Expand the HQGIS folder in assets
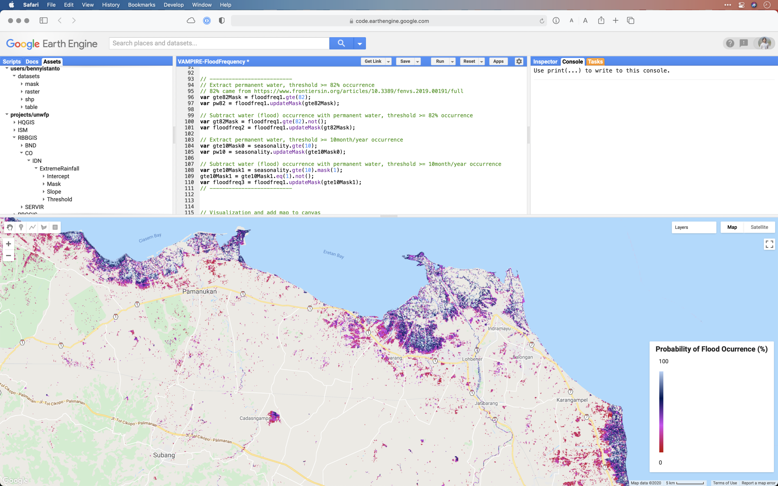 [15, 122]
